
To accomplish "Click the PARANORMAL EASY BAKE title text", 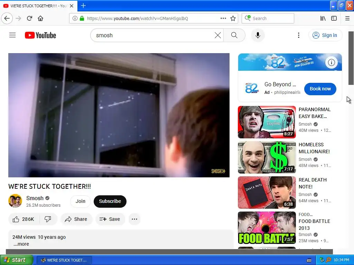I will point(315,113).
